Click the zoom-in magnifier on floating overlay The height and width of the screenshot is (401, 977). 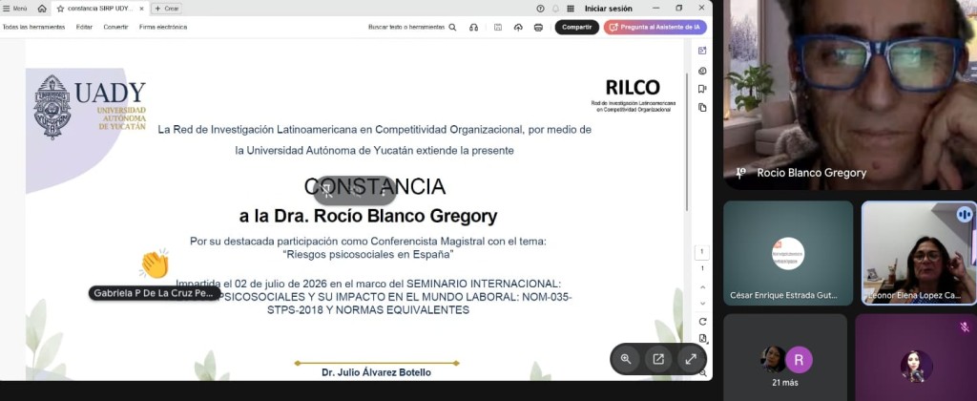[626, 359]
